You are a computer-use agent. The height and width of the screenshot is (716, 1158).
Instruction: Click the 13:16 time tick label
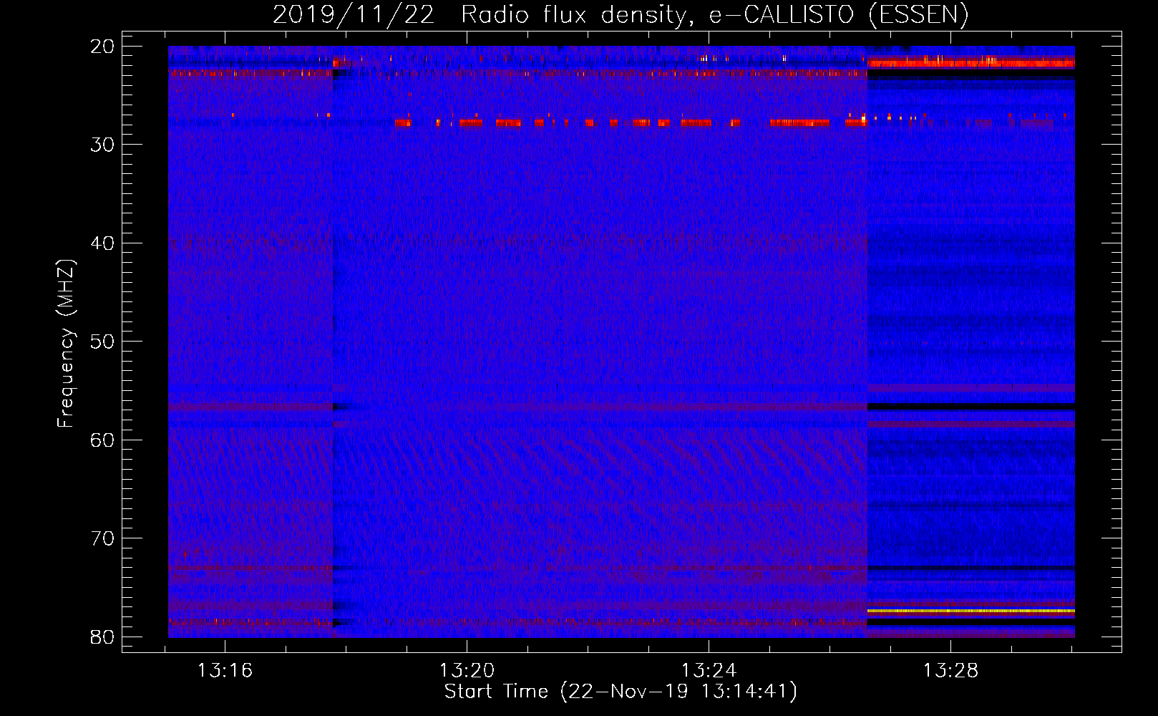[x=225, y=671]
